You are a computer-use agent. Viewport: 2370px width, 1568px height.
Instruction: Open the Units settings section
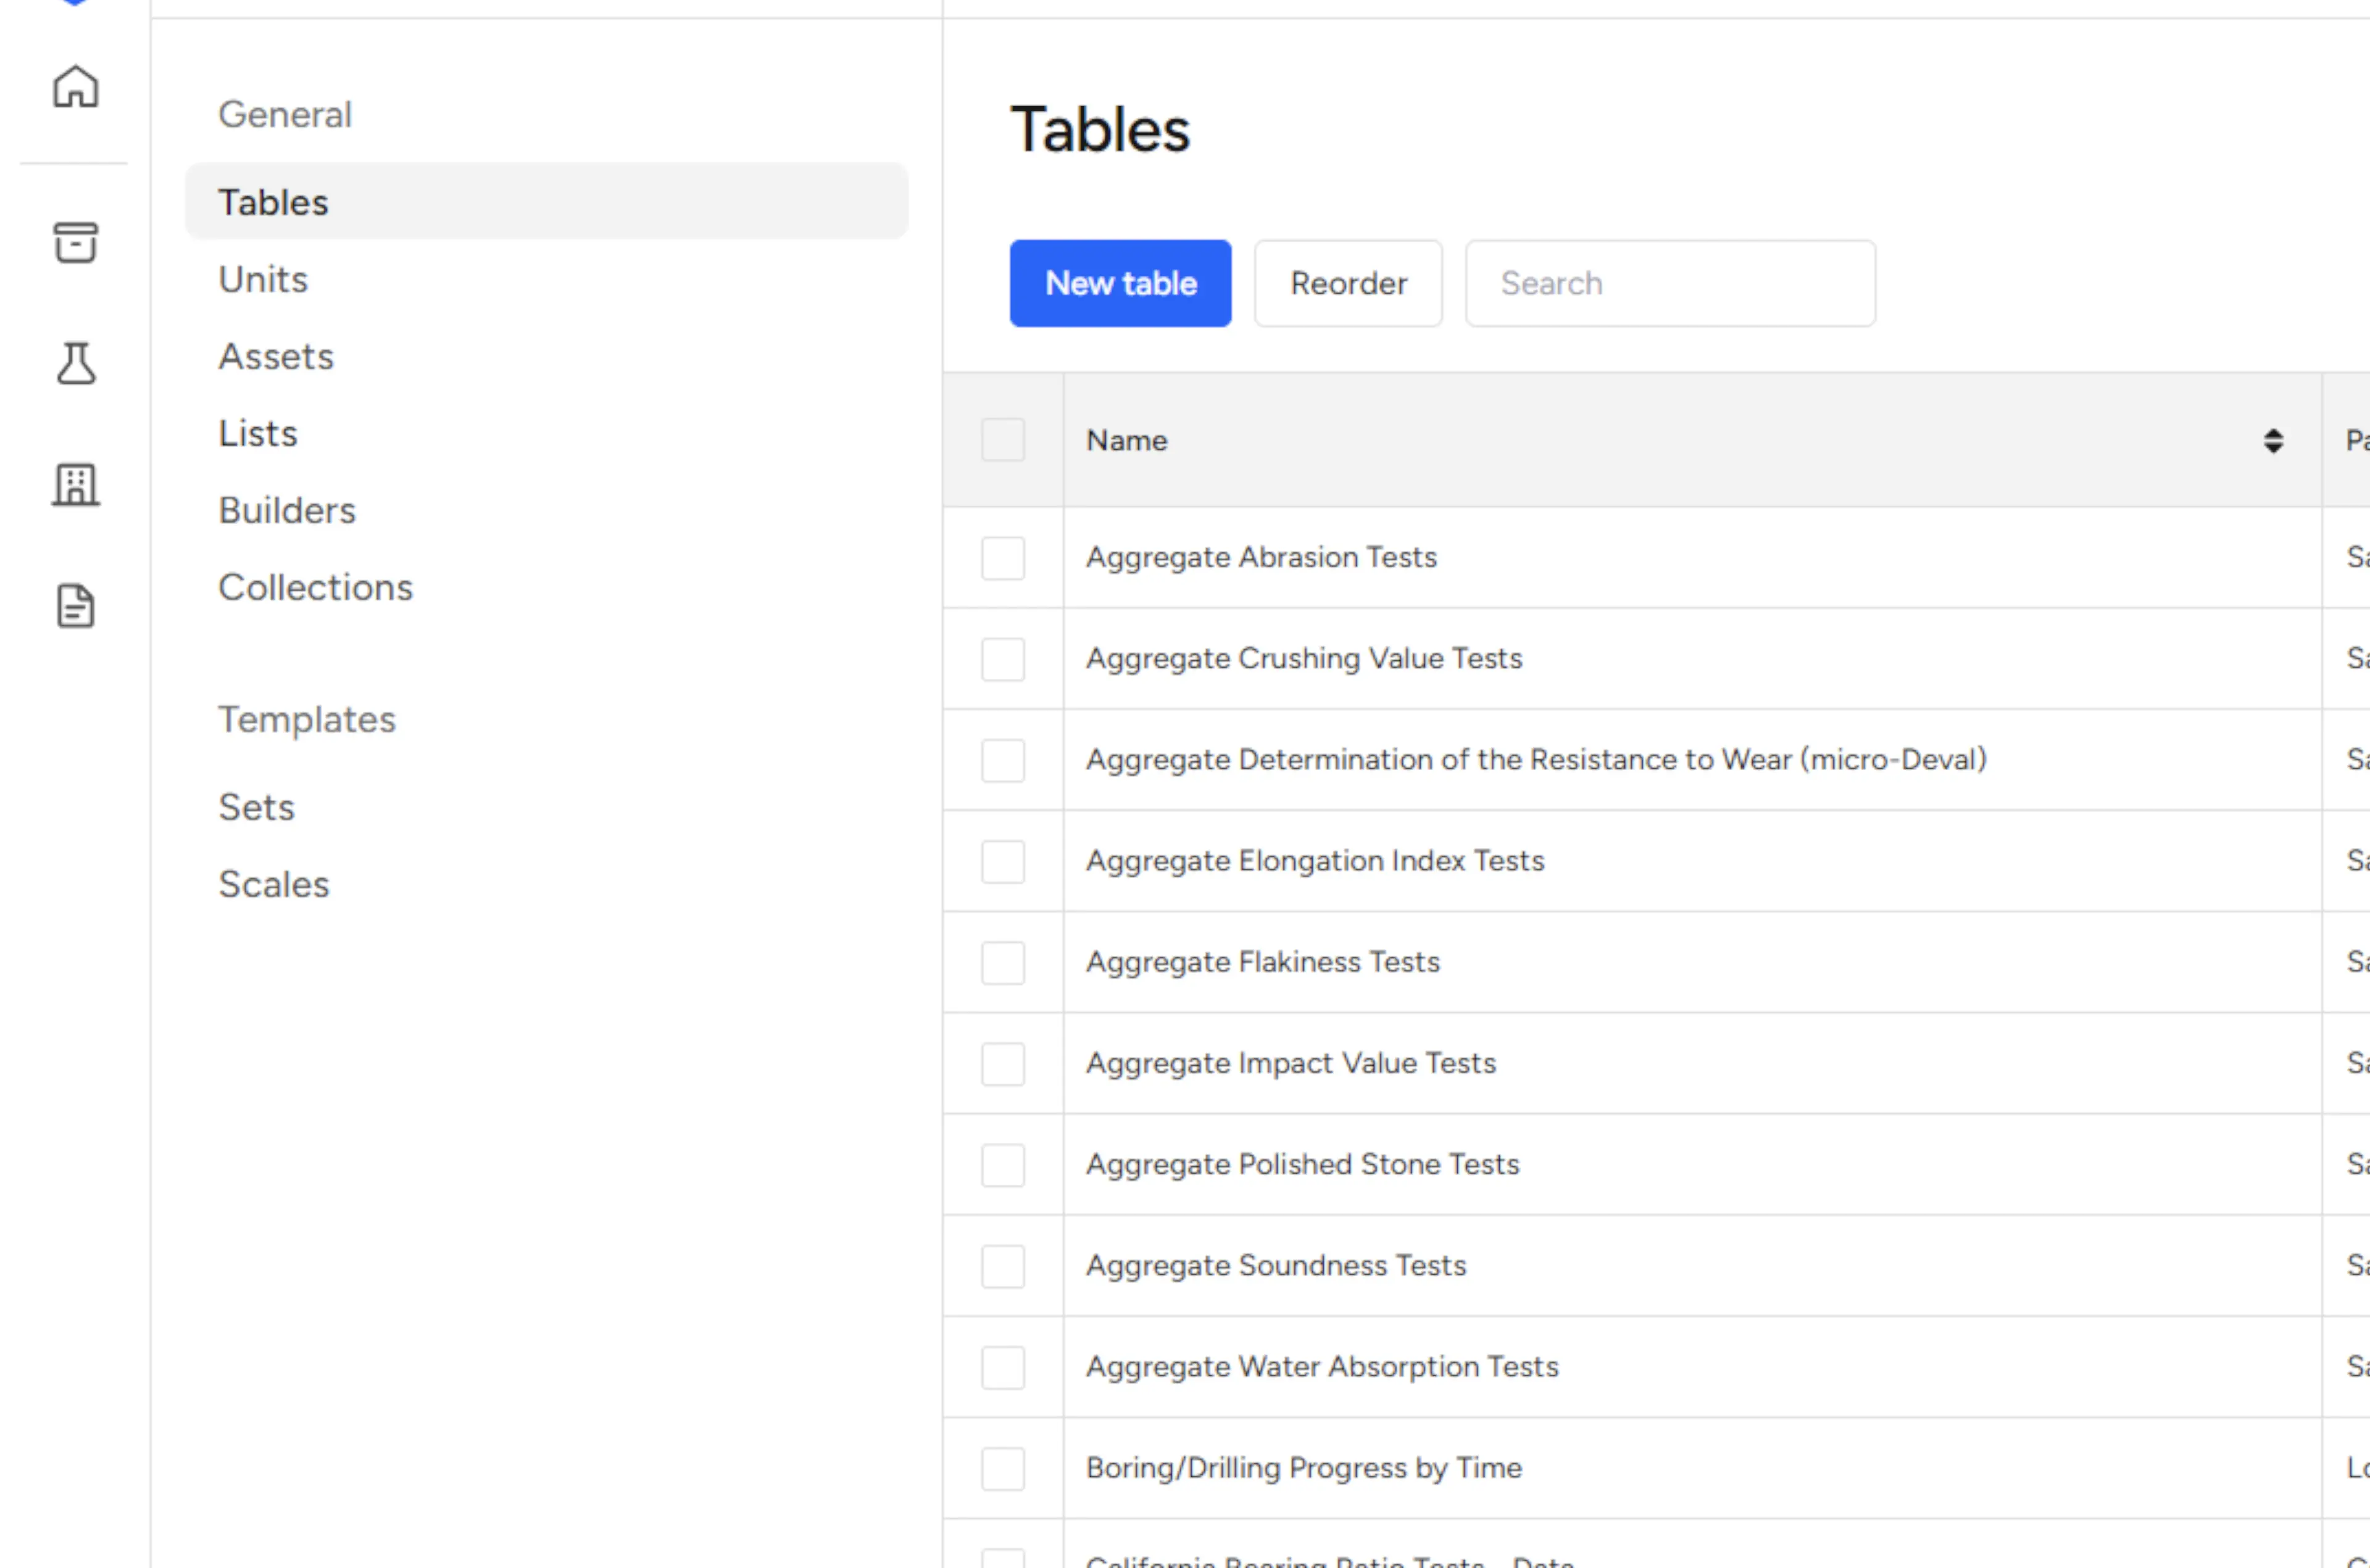click(263, 279)
